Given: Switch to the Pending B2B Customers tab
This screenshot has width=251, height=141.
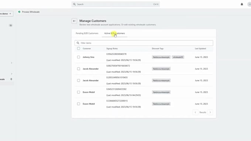Looking at the screenshot, I should point(87,34).
